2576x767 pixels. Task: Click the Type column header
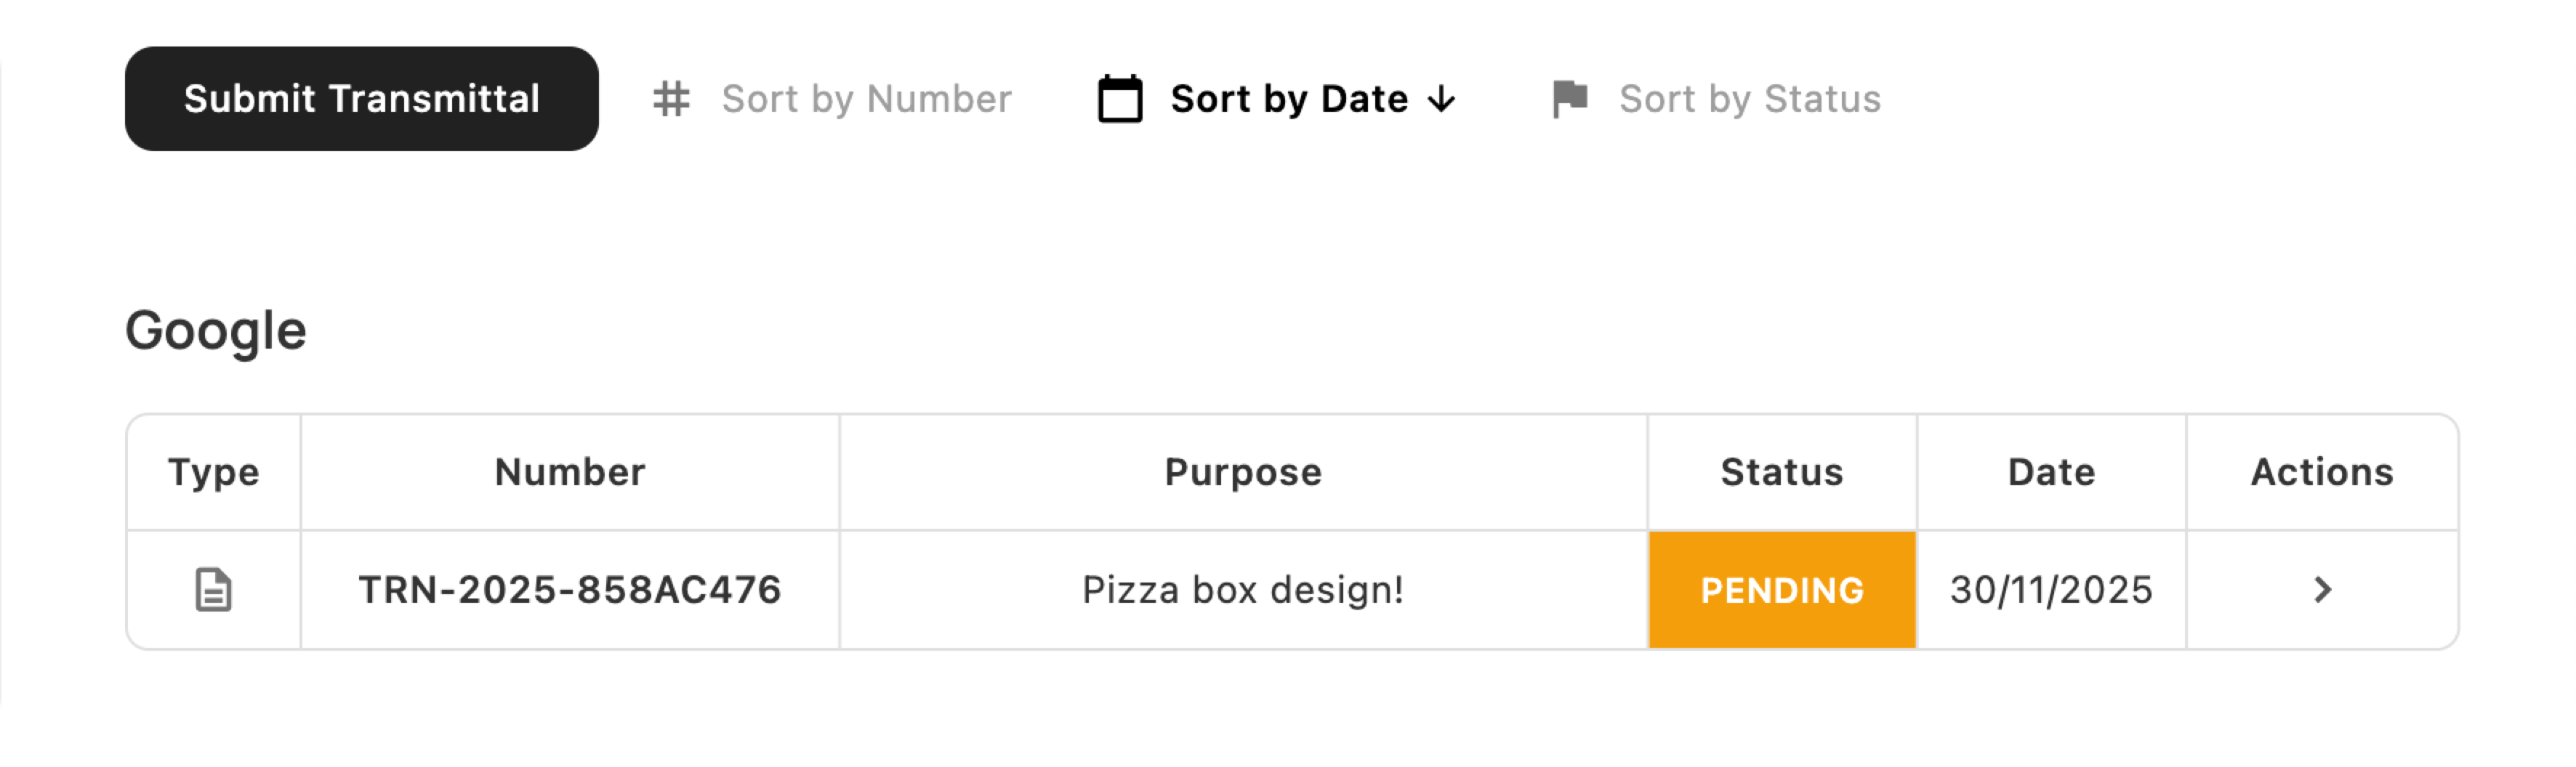click(214, 472)
